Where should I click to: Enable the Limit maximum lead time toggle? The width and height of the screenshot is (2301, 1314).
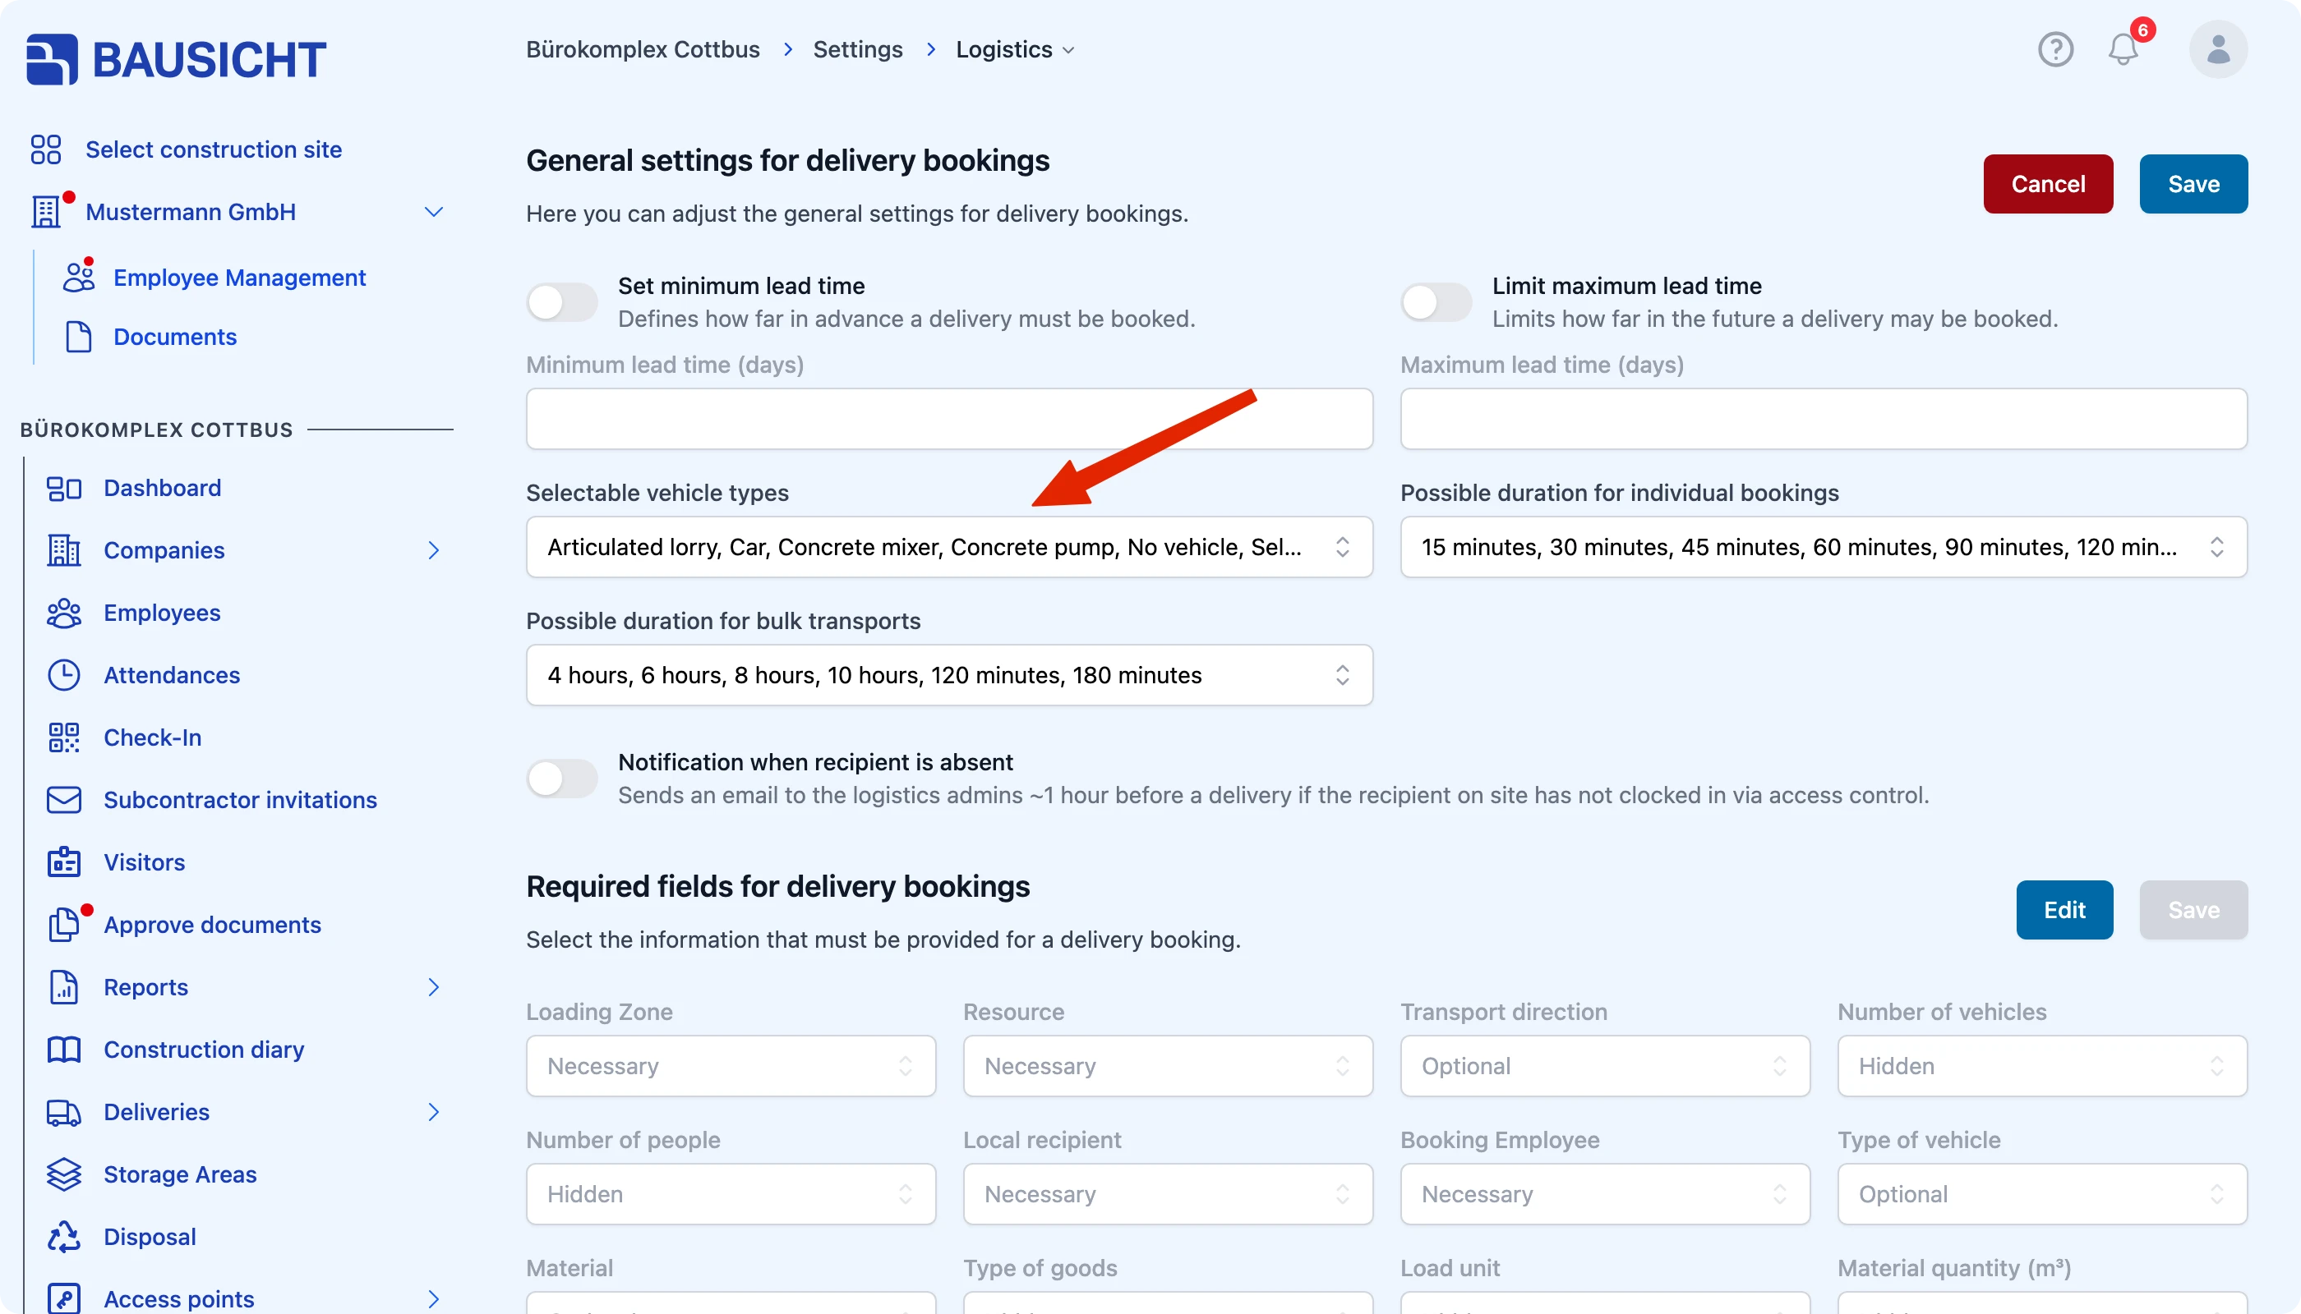[1436, 302]
